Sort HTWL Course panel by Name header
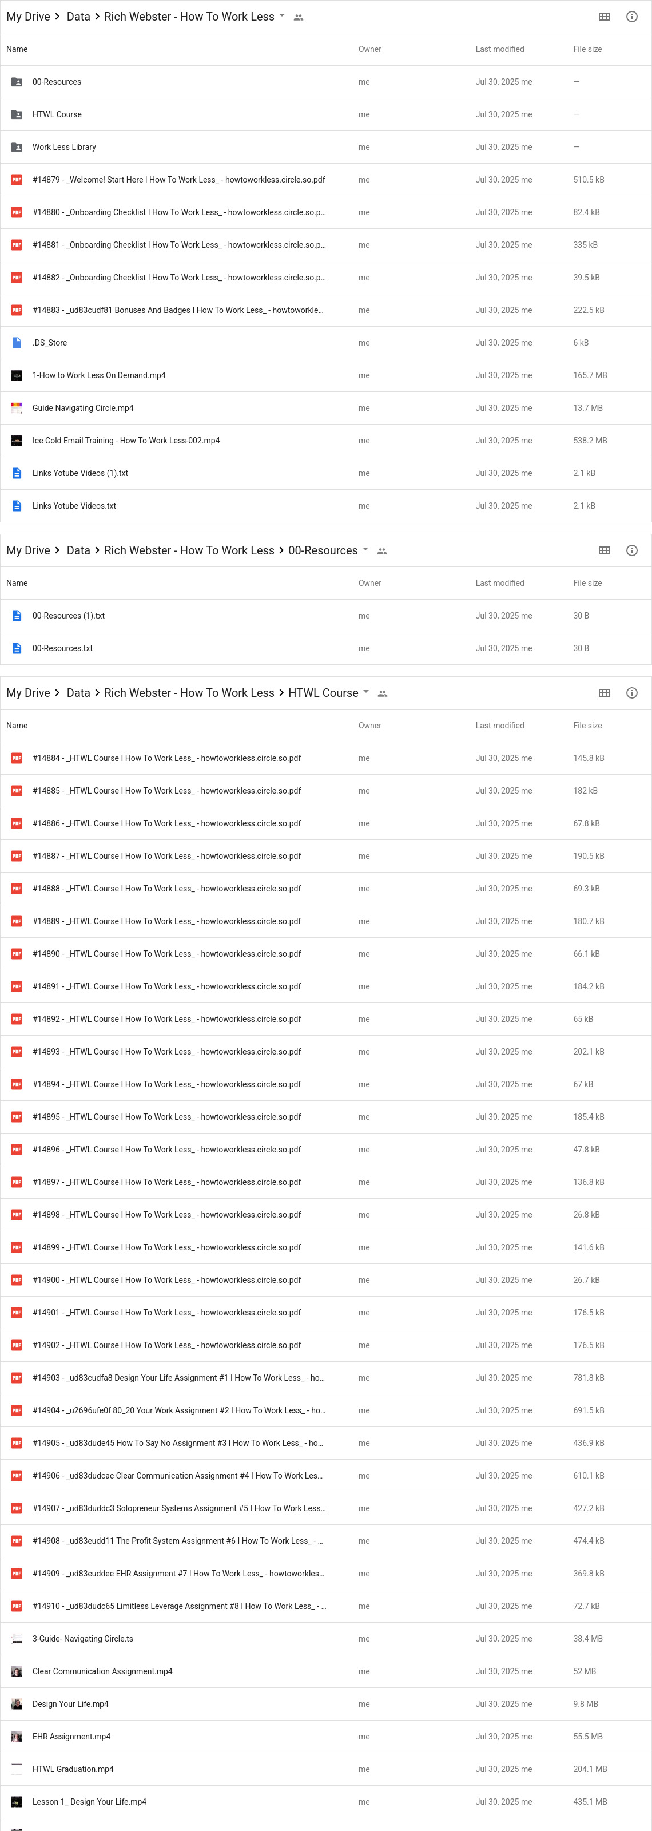This screenshot has width=652, height=1831. point(17,726)
